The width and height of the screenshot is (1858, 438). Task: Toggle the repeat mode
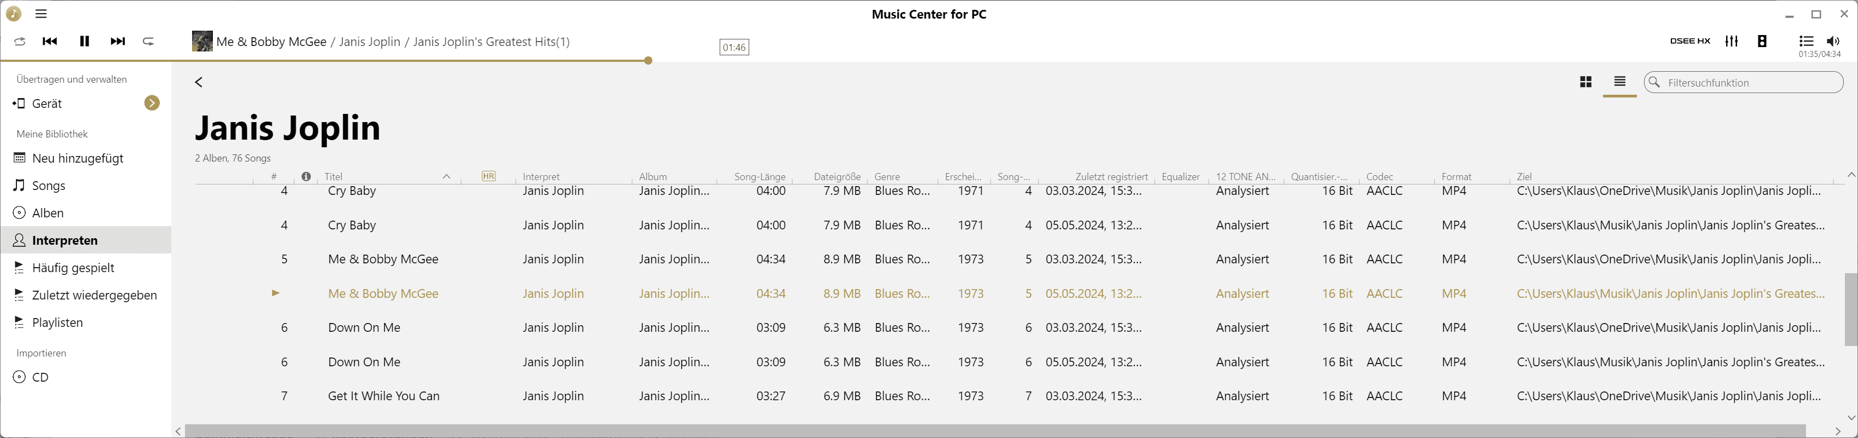click(148, 42)
